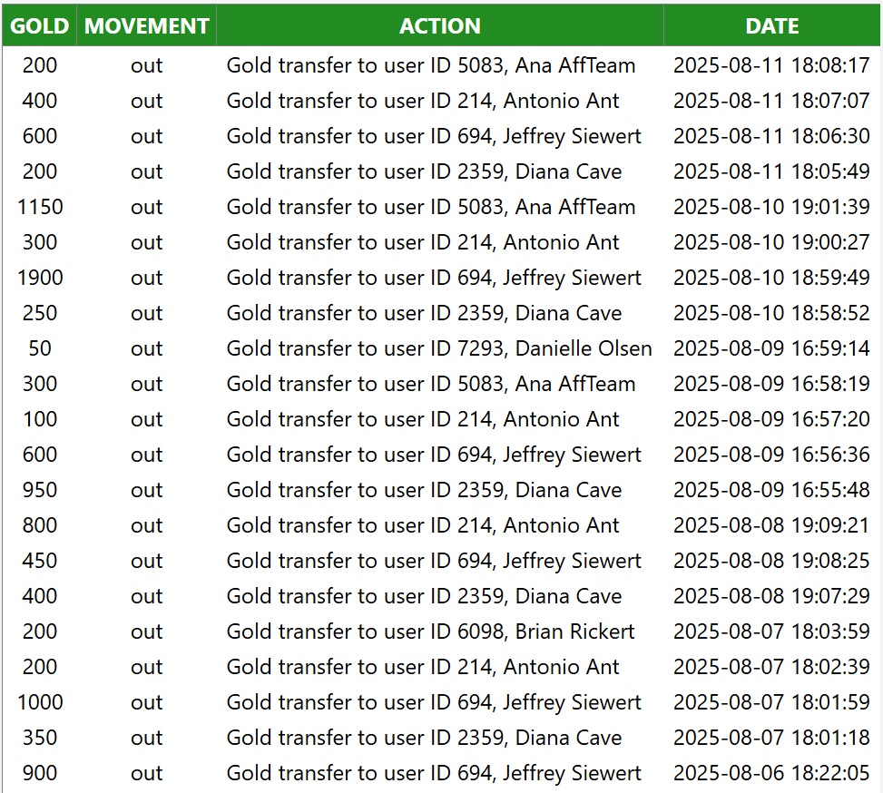The width and height of the screenshot is (883, 793).
Task: Click the ACTION column header
Action: pyautogui.click(x=440, y=26)
